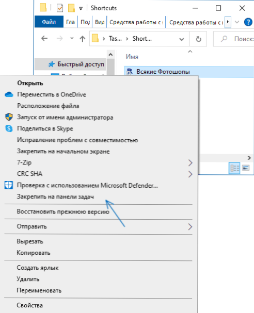This screenshot has height=313, width=254.
Task: Click the properties checkmark quick access icon
Action: coord(60,8)
